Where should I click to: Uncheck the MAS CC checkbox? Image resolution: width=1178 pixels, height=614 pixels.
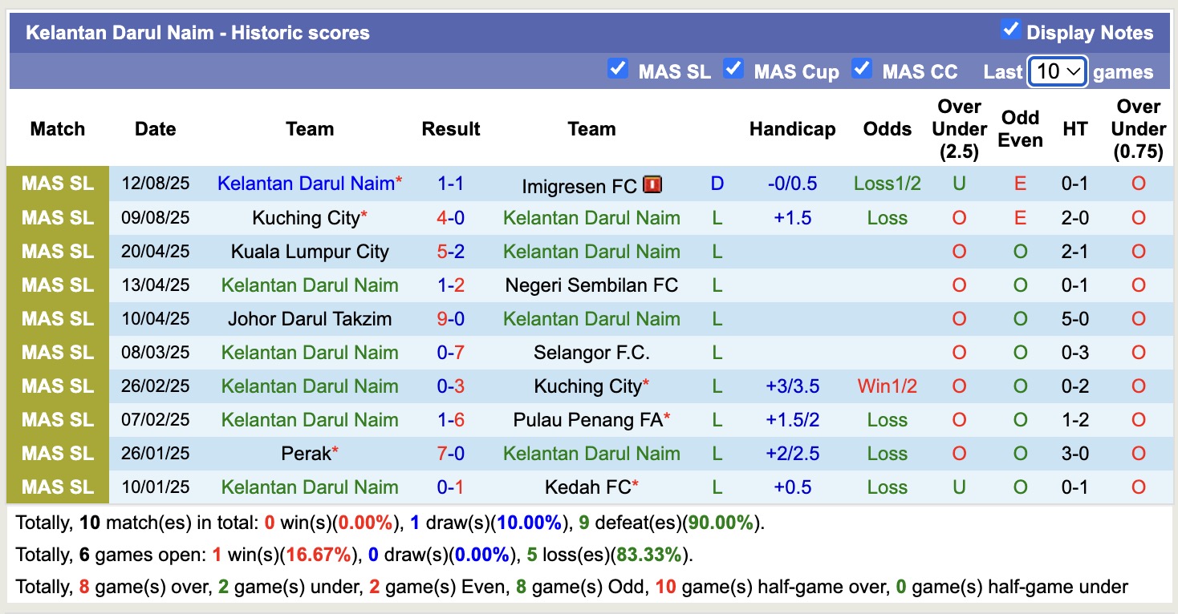click(x=863, y=70)
